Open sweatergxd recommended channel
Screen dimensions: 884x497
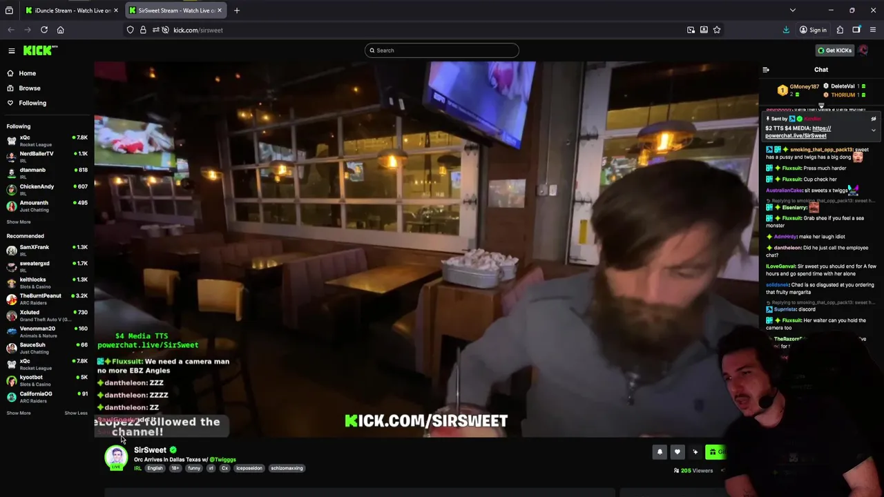pyautogui.click(x=47, y=266)
